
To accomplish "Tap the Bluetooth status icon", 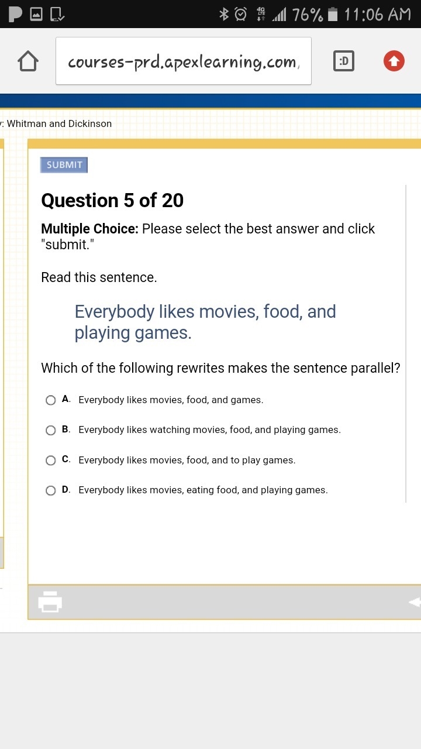I will (x=223, y=14).
